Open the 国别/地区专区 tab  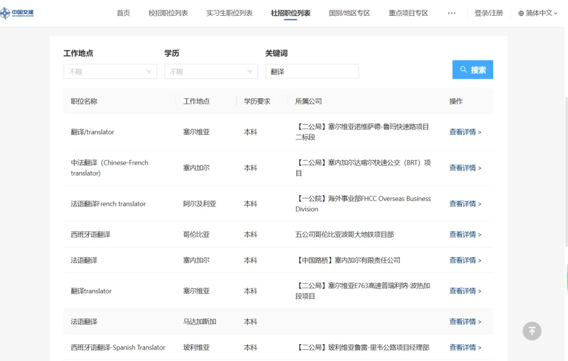click(349, 13)
